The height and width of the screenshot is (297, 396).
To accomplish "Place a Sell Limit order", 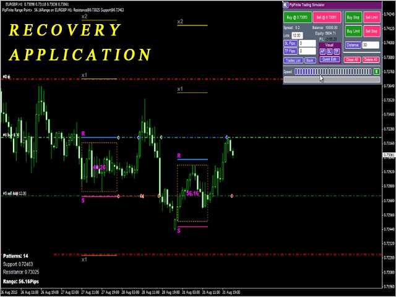I will click(371, 17).
